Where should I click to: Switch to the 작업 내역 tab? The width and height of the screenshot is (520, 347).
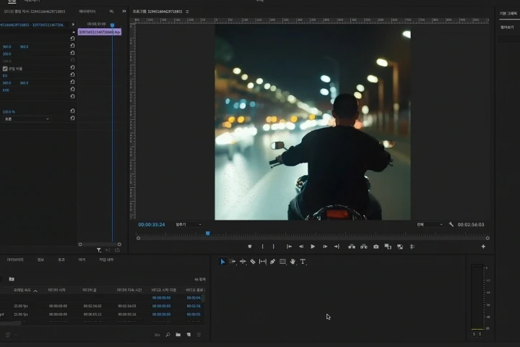(x=106, y=260)
